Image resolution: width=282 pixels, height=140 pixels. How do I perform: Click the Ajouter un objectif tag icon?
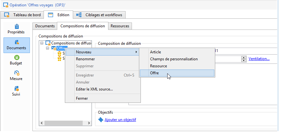tap(101, 120)
